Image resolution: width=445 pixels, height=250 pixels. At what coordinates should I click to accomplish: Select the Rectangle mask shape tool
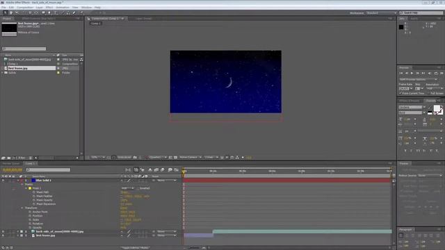pyautogui.click(x=43, y=12)
